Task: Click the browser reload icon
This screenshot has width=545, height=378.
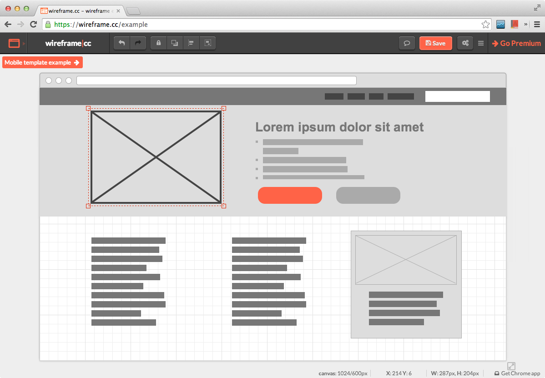Action: tap(33, 24)
